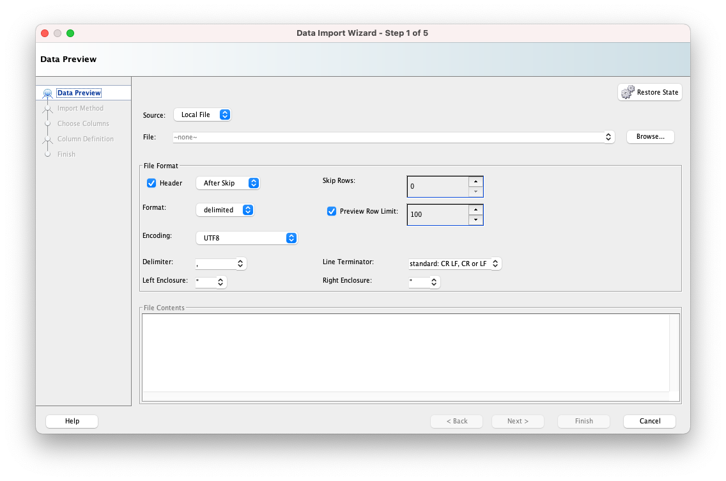Expand the Header After Skip dropdown

[228, 183]
